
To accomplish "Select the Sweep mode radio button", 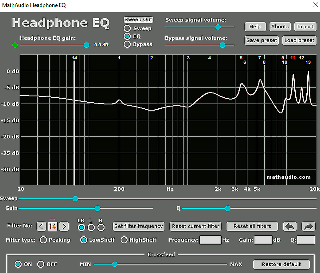I will [x=127, y=28].
